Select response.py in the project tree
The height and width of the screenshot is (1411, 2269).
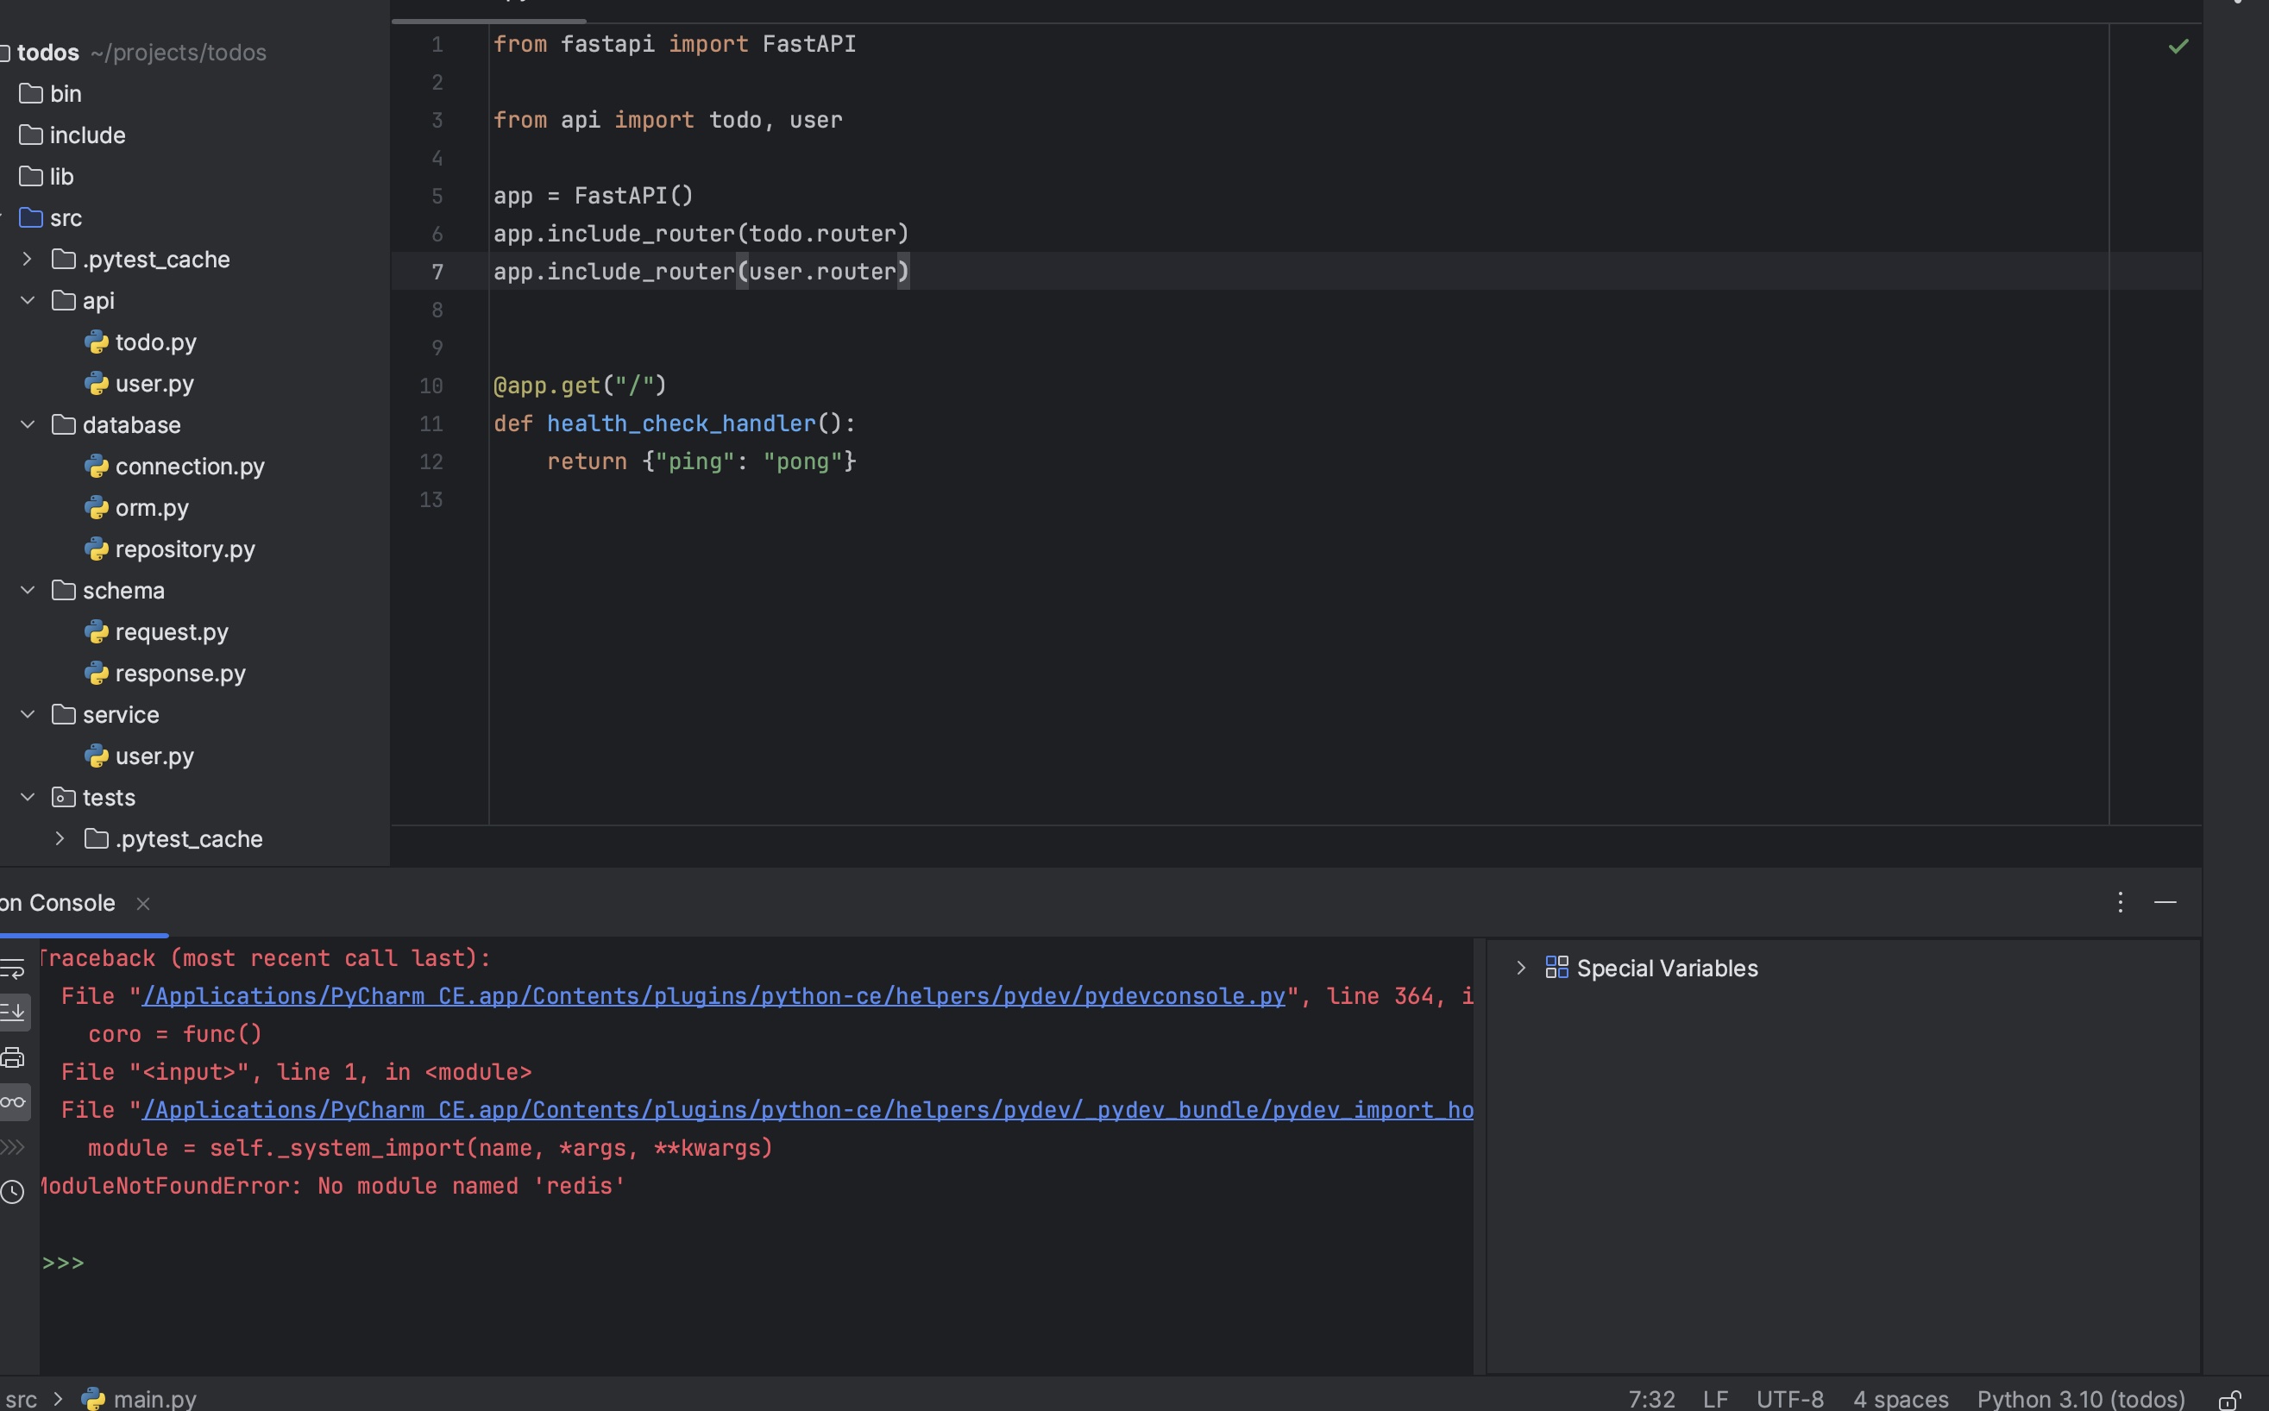point(180,674)
